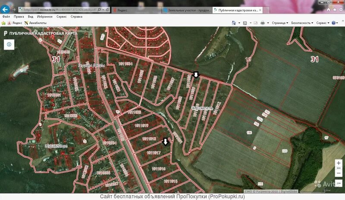Click the Публичная кадастровая карта logo
The image size is (345, 200).
41,34
